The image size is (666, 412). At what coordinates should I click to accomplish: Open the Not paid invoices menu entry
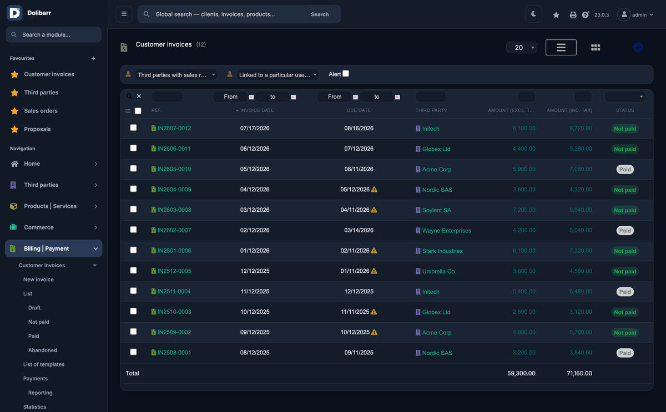(x=39, y=322)
